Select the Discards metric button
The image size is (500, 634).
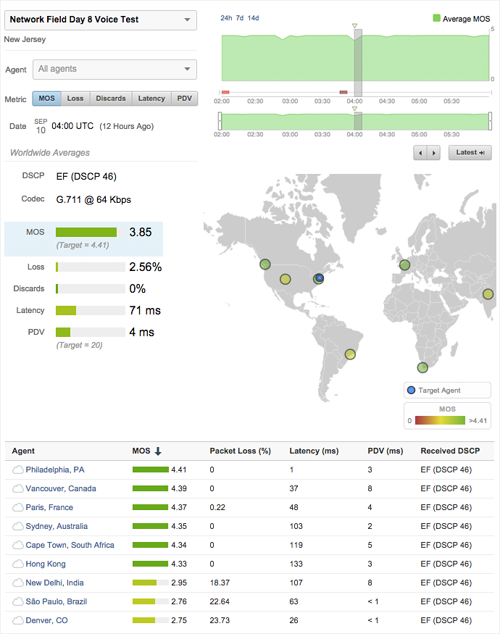[x=111, y=99]
